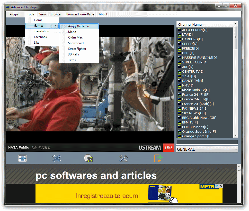The width and height of the screenshot is (249, 211).
Task: Open the music disc toolbar icon
Action: 88,158
